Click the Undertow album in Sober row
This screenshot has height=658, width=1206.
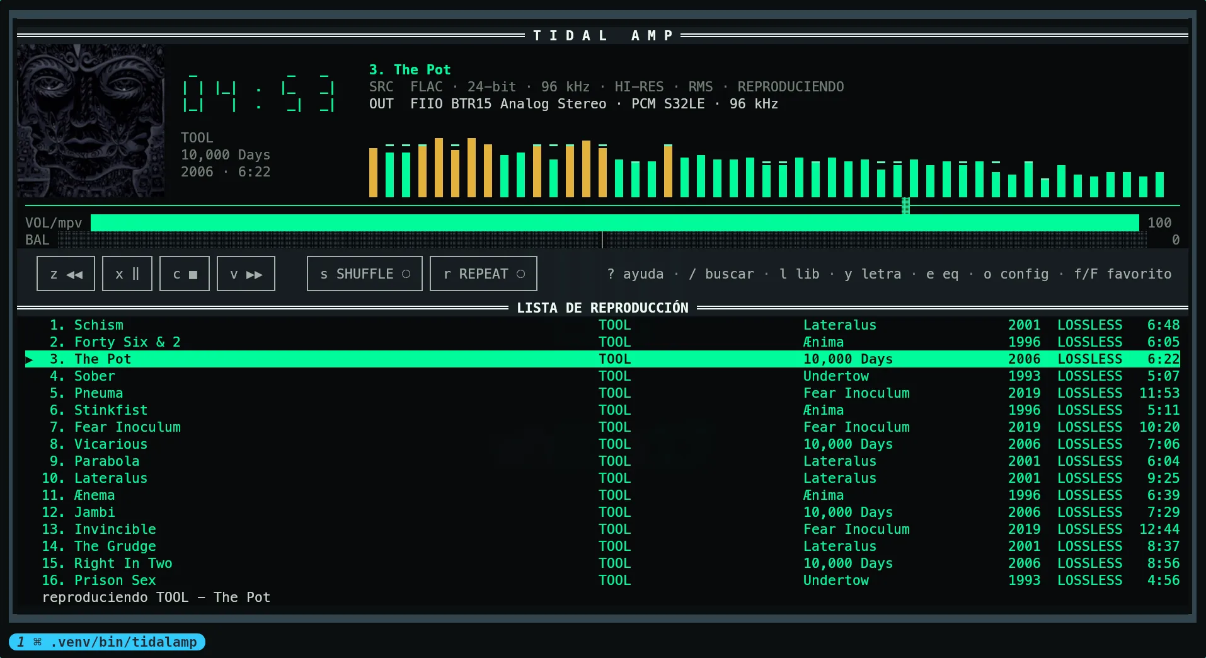pyautogui.click(x=836, y=376)
